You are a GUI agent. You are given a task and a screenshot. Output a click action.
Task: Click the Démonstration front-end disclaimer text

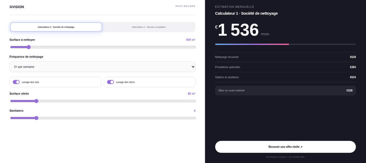coord(285,157)
